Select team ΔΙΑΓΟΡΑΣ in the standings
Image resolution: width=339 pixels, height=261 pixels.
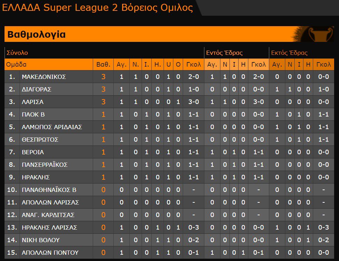[36, 89]
